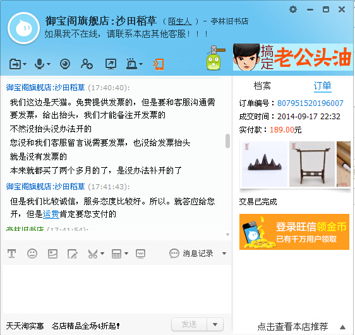Viewport: 355px width, 335px height.
Task: Click sender name at 17:40:40 message
Action: pyautogui.click(x=45, y=88)
